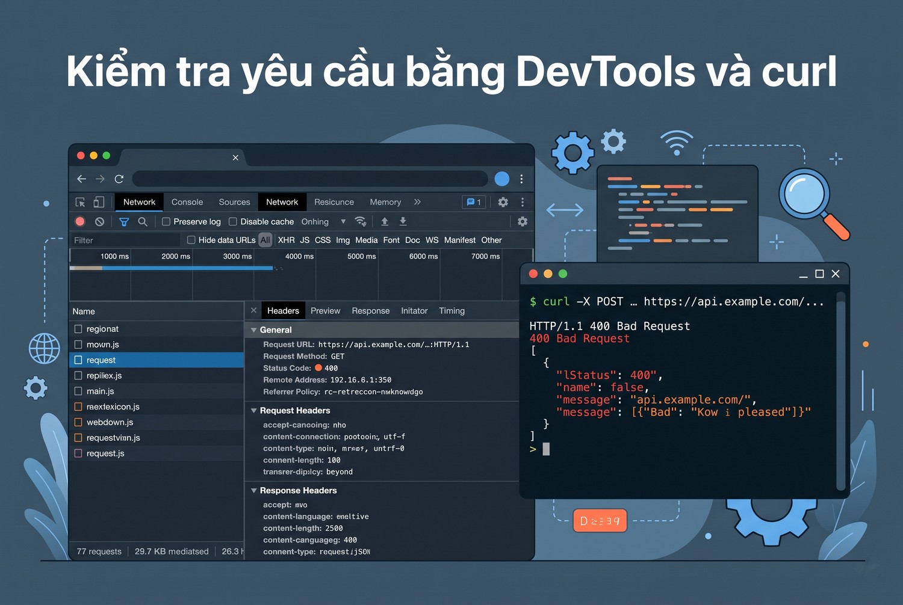Switch to the Sources tab
The width and height of the screenshot is (903, 605).
(x=234, y=202)
